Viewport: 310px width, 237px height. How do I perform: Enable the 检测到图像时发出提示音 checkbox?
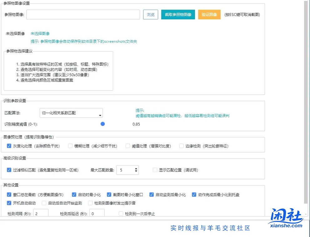(x=90, y=203)
